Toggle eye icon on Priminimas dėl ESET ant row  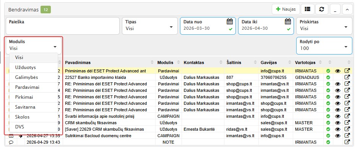[x=338, y=71]
